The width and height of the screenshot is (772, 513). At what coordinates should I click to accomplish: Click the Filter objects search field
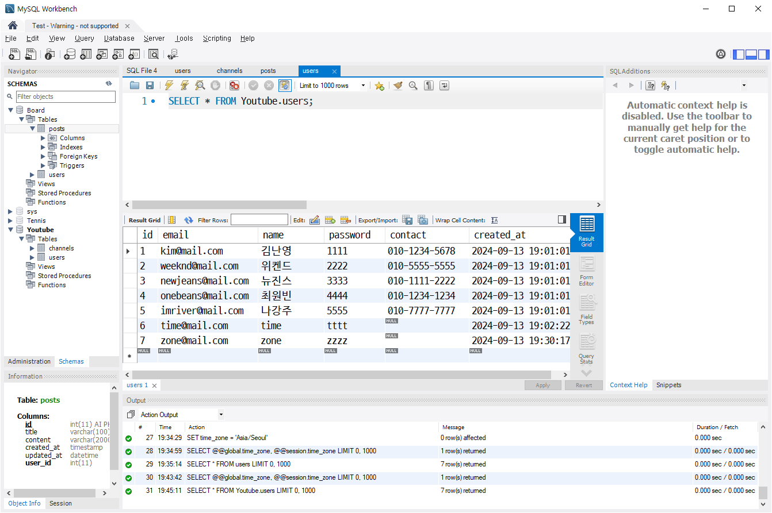tap(66, 97)
